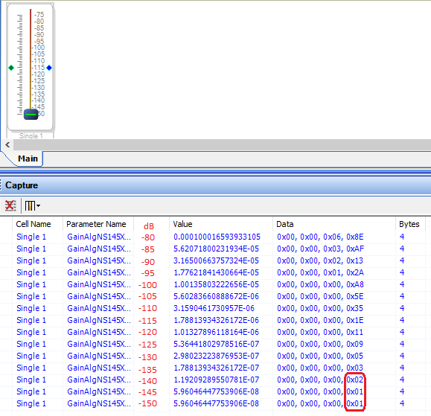
Task: Select value 1.01327896118164E-06 cell
Action: coord(216,332)
